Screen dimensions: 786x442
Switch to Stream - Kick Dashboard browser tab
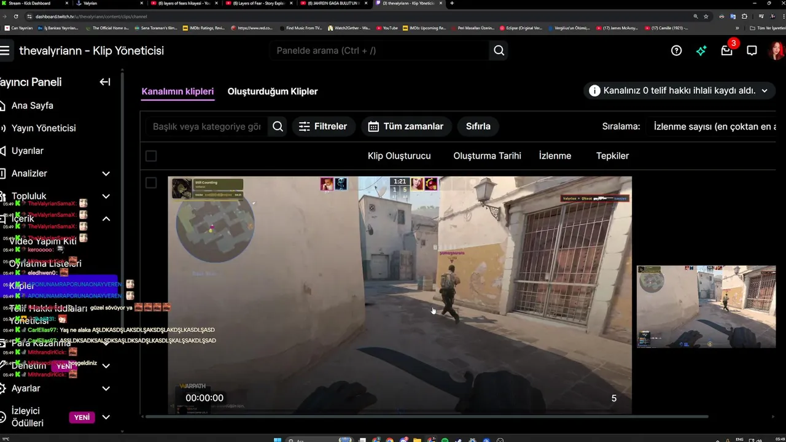pyautogui.click(x=34, y=3)
